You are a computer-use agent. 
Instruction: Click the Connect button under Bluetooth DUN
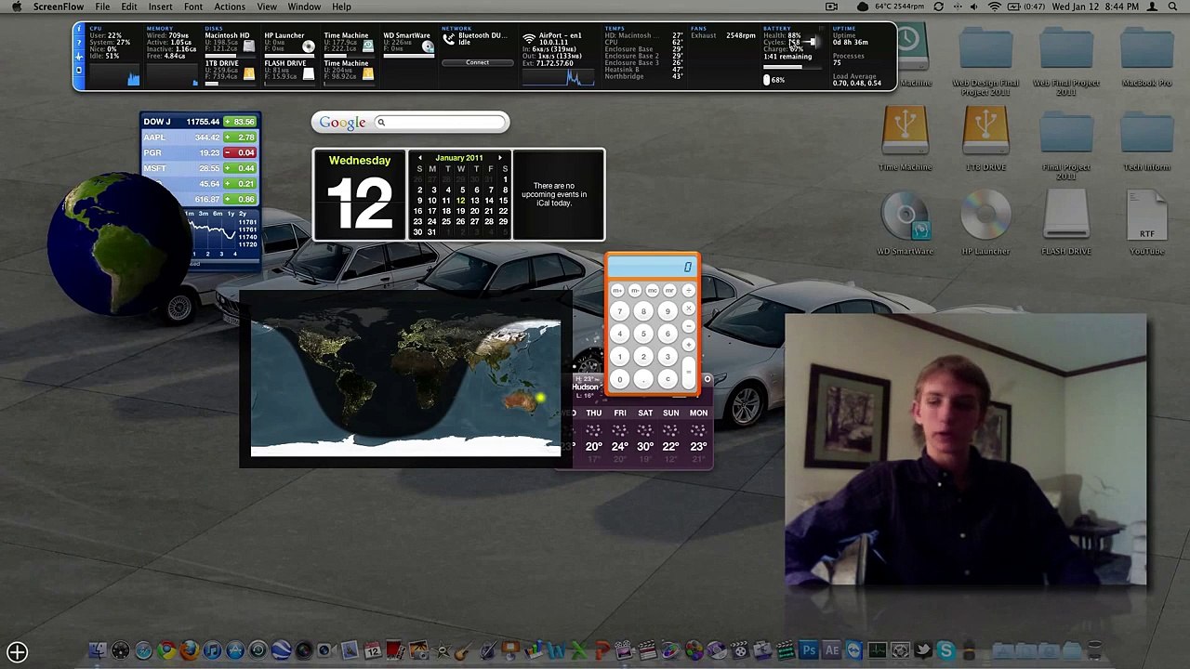point(477,62)
